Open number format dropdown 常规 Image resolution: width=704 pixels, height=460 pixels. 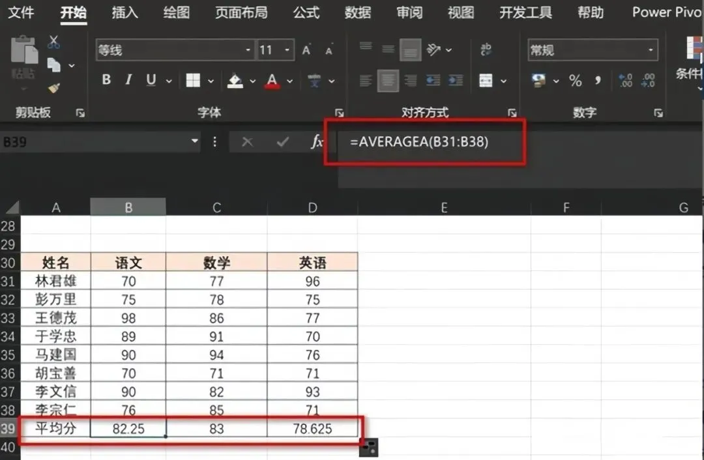[x=651, y=50]
